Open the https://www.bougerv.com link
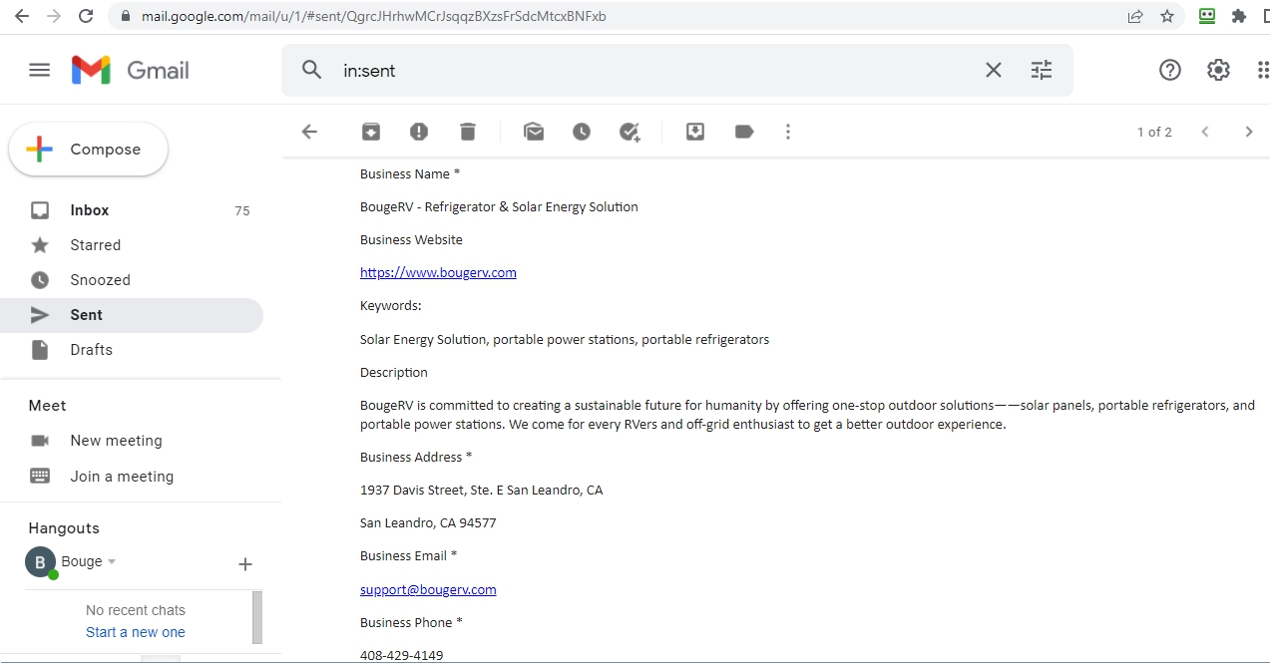This screenshot has height=663, width=1270. (x=438, y=272)
